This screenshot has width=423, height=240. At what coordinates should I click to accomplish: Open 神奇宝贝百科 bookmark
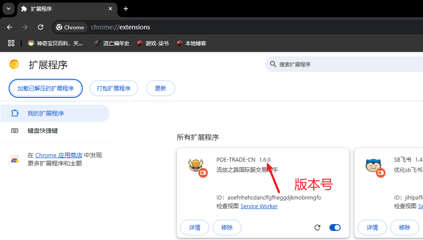tap(55, 43)
